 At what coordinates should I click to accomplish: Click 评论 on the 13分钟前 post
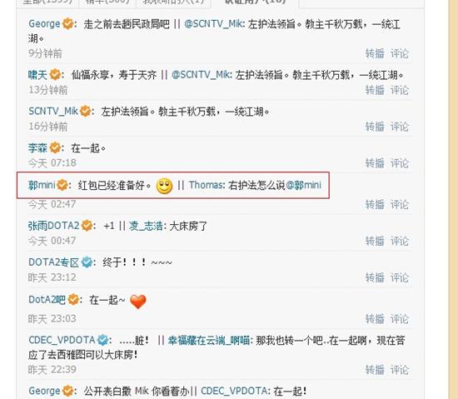pyautogui.click(x=399, y=90)
